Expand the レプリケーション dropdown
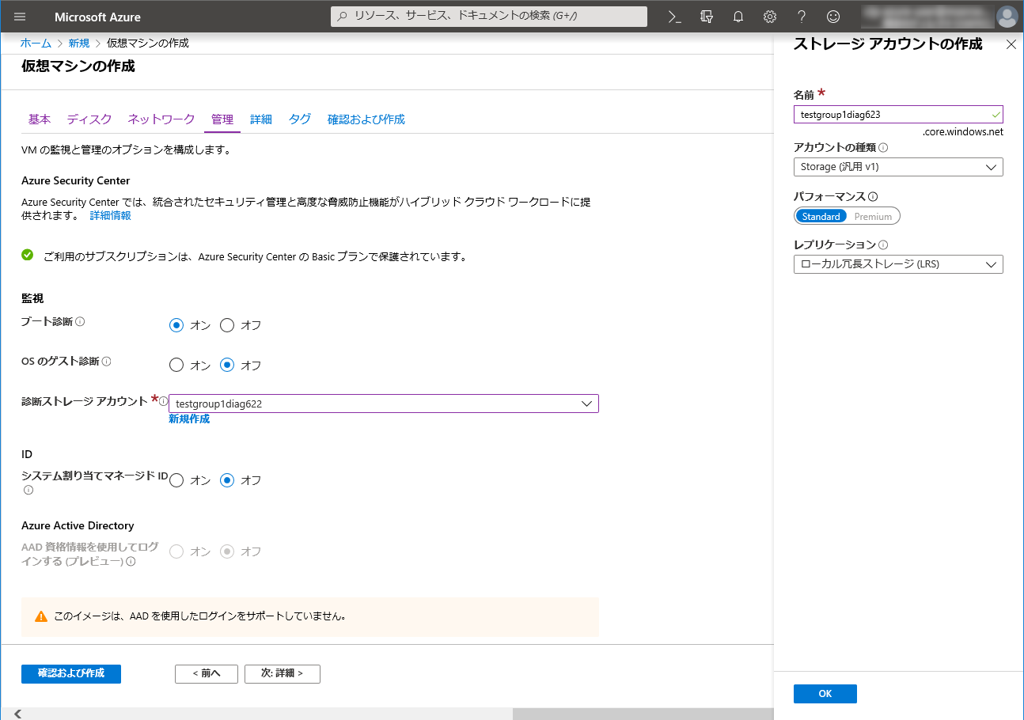 tap(898, 264)
